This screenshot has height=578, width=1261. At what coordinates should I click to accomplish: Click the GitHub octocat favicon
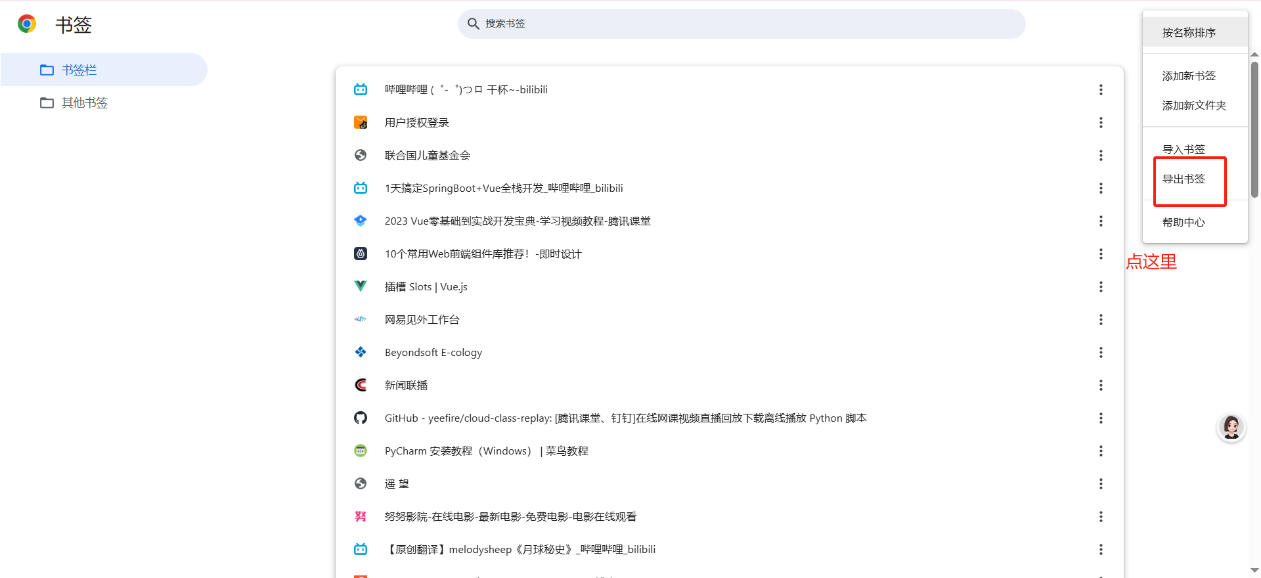pos(361,418)
